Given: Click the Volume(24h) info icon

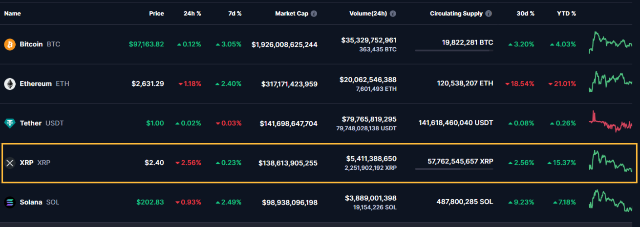Looking at the screenshot, I should [393, 14].
